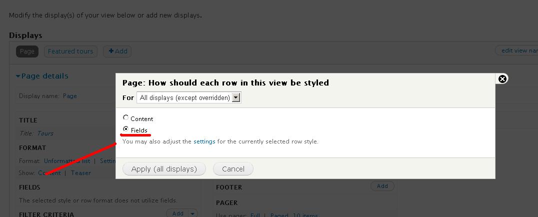Collapse the Page details section
This screenshot has height=217, width=538.
click(x=42, y=76)
